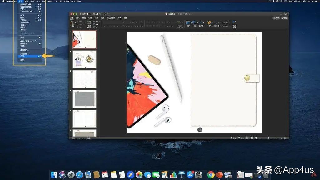The height and width of the screenshot is (180, 320).
Task: Click the Text Box icon
Action: pos(201,23)
